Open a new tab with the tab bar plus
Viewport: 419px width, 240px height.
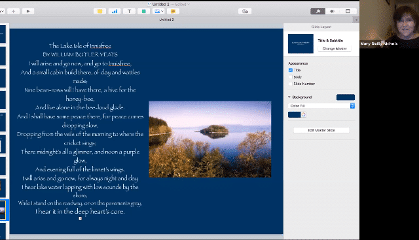(x=356, y=20)
